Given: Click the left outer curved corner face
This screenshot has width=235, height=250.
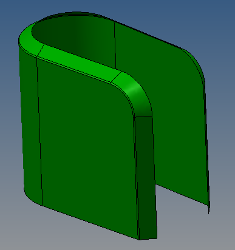Looking at the screenshot, I should coord(30,121).
